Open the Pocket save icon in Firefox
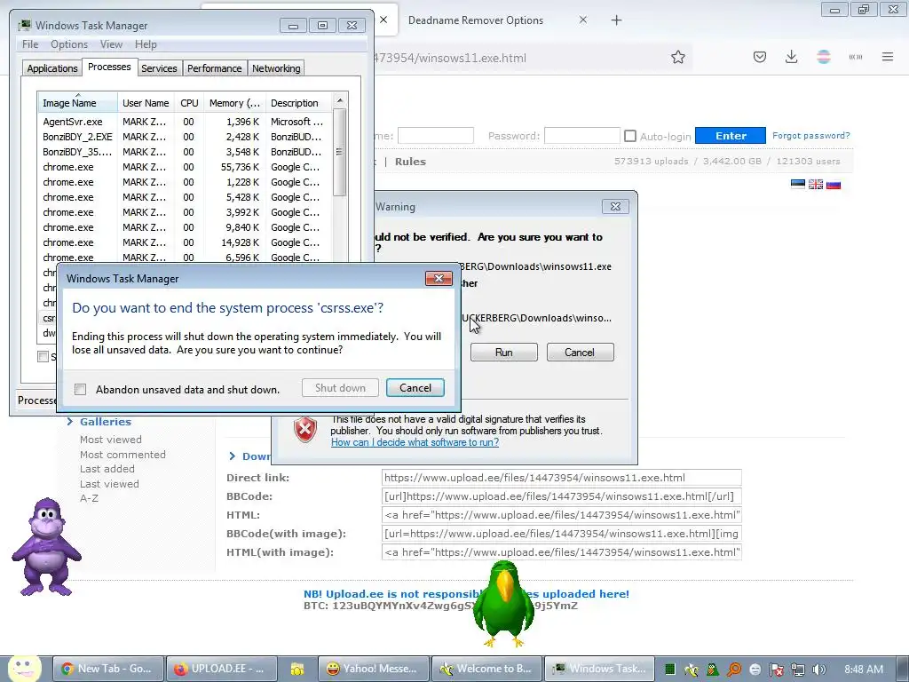The image size is (909, 682). pos(760,57)
